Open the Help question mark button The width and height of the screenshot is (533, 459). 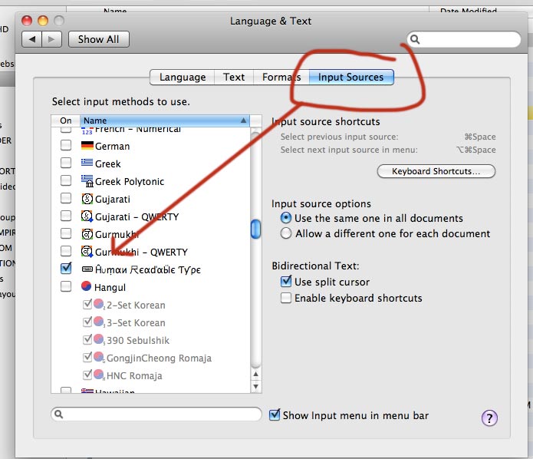coord(489,418)
